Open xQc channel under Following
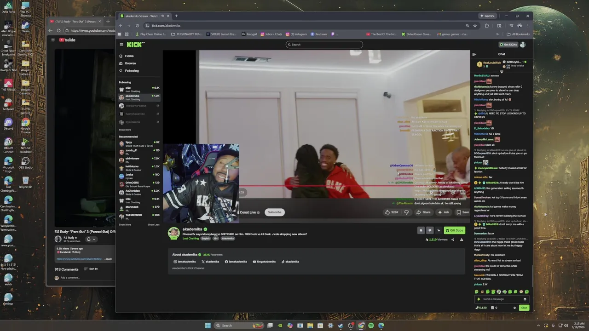Screen dimensions: 589x331 point(139,89)
